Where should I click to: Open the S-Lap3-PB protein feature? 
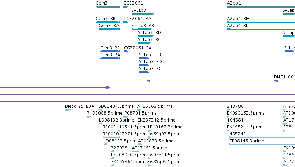144,58
